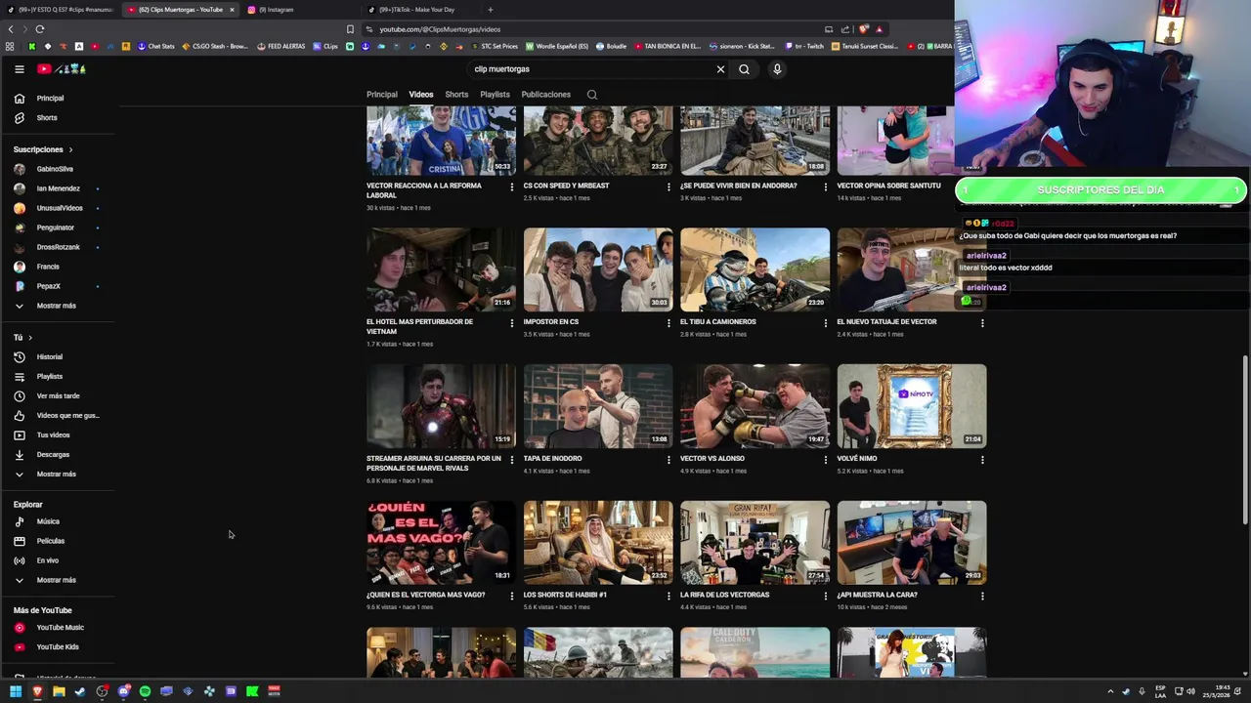This screenshot has height=703, width=1251.
Task: Open a new browser tab
Action: pyautogui.click(x=490, y=10)
